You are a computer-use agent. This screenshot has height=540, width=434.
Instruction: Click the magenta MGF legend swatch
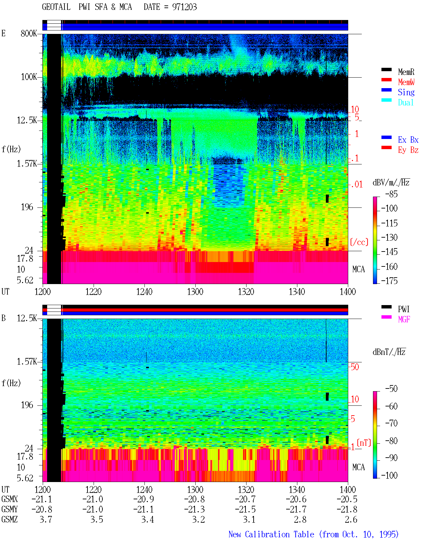[386, 317]
